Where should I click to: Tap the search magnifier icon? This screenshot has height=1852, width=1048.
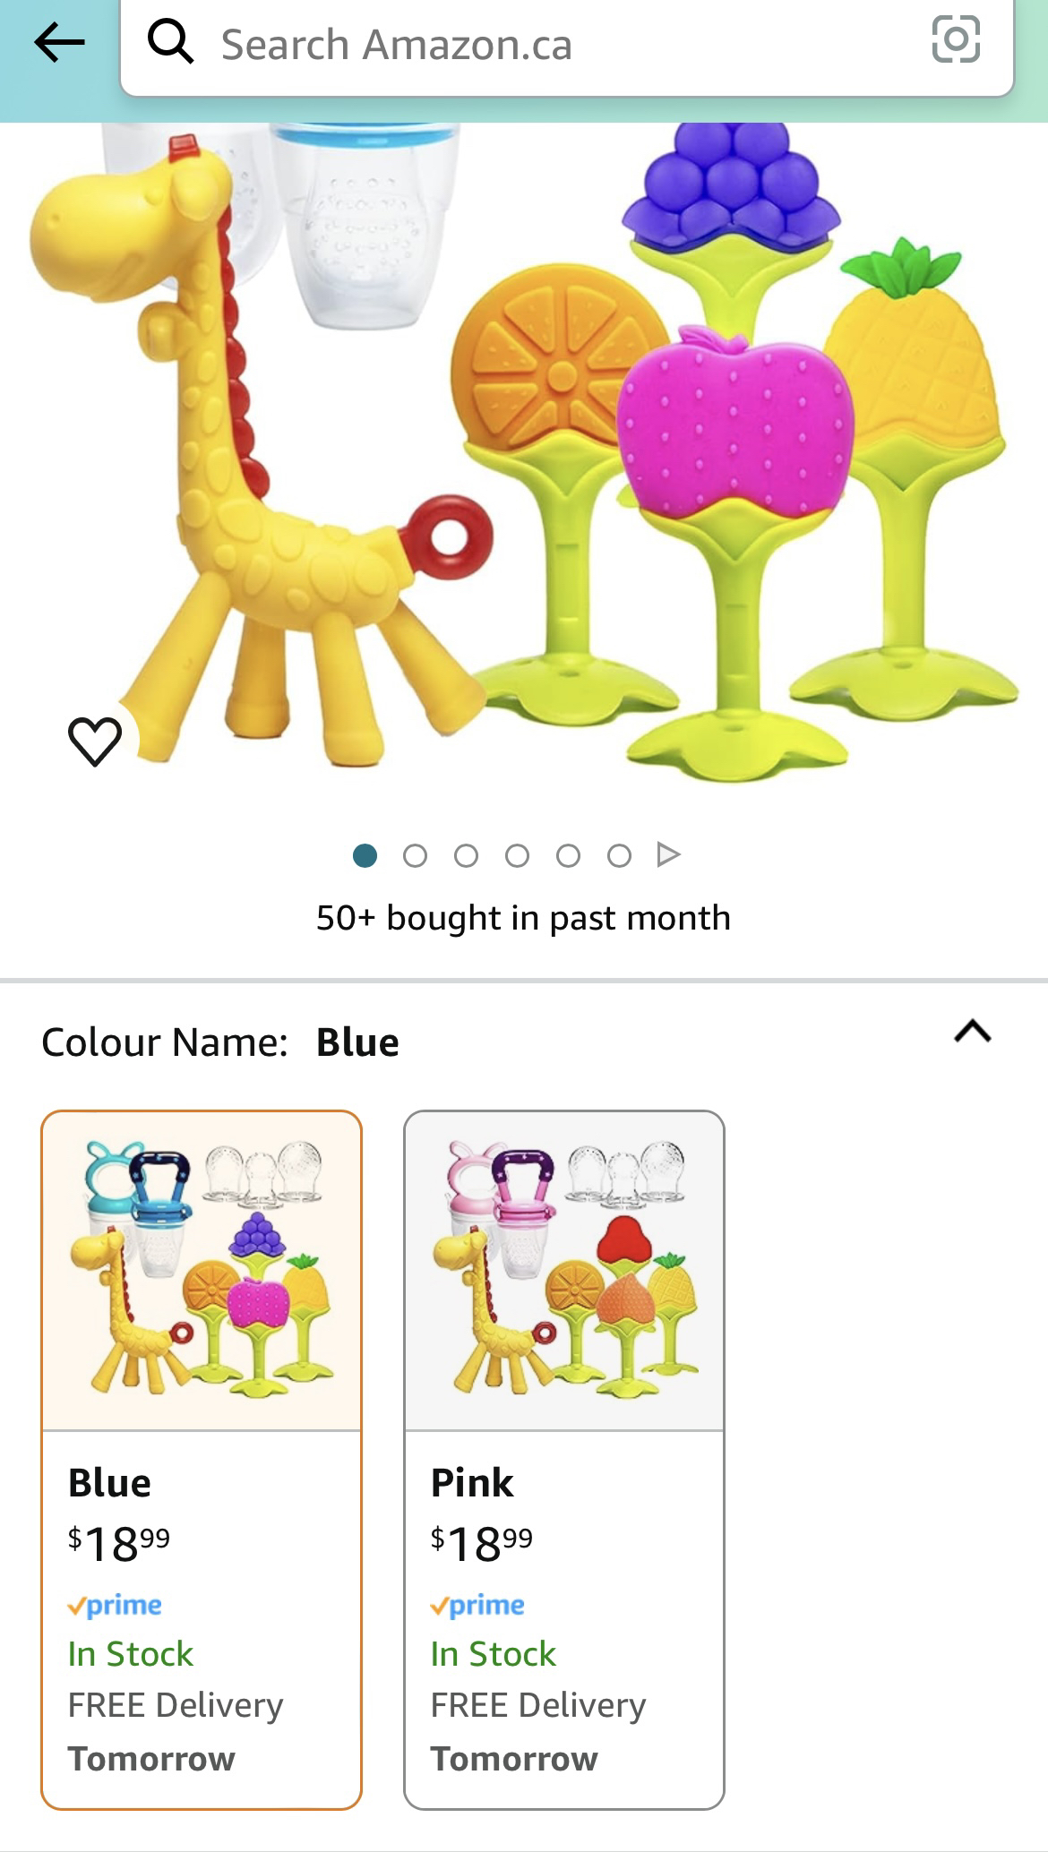coord(170,42)
